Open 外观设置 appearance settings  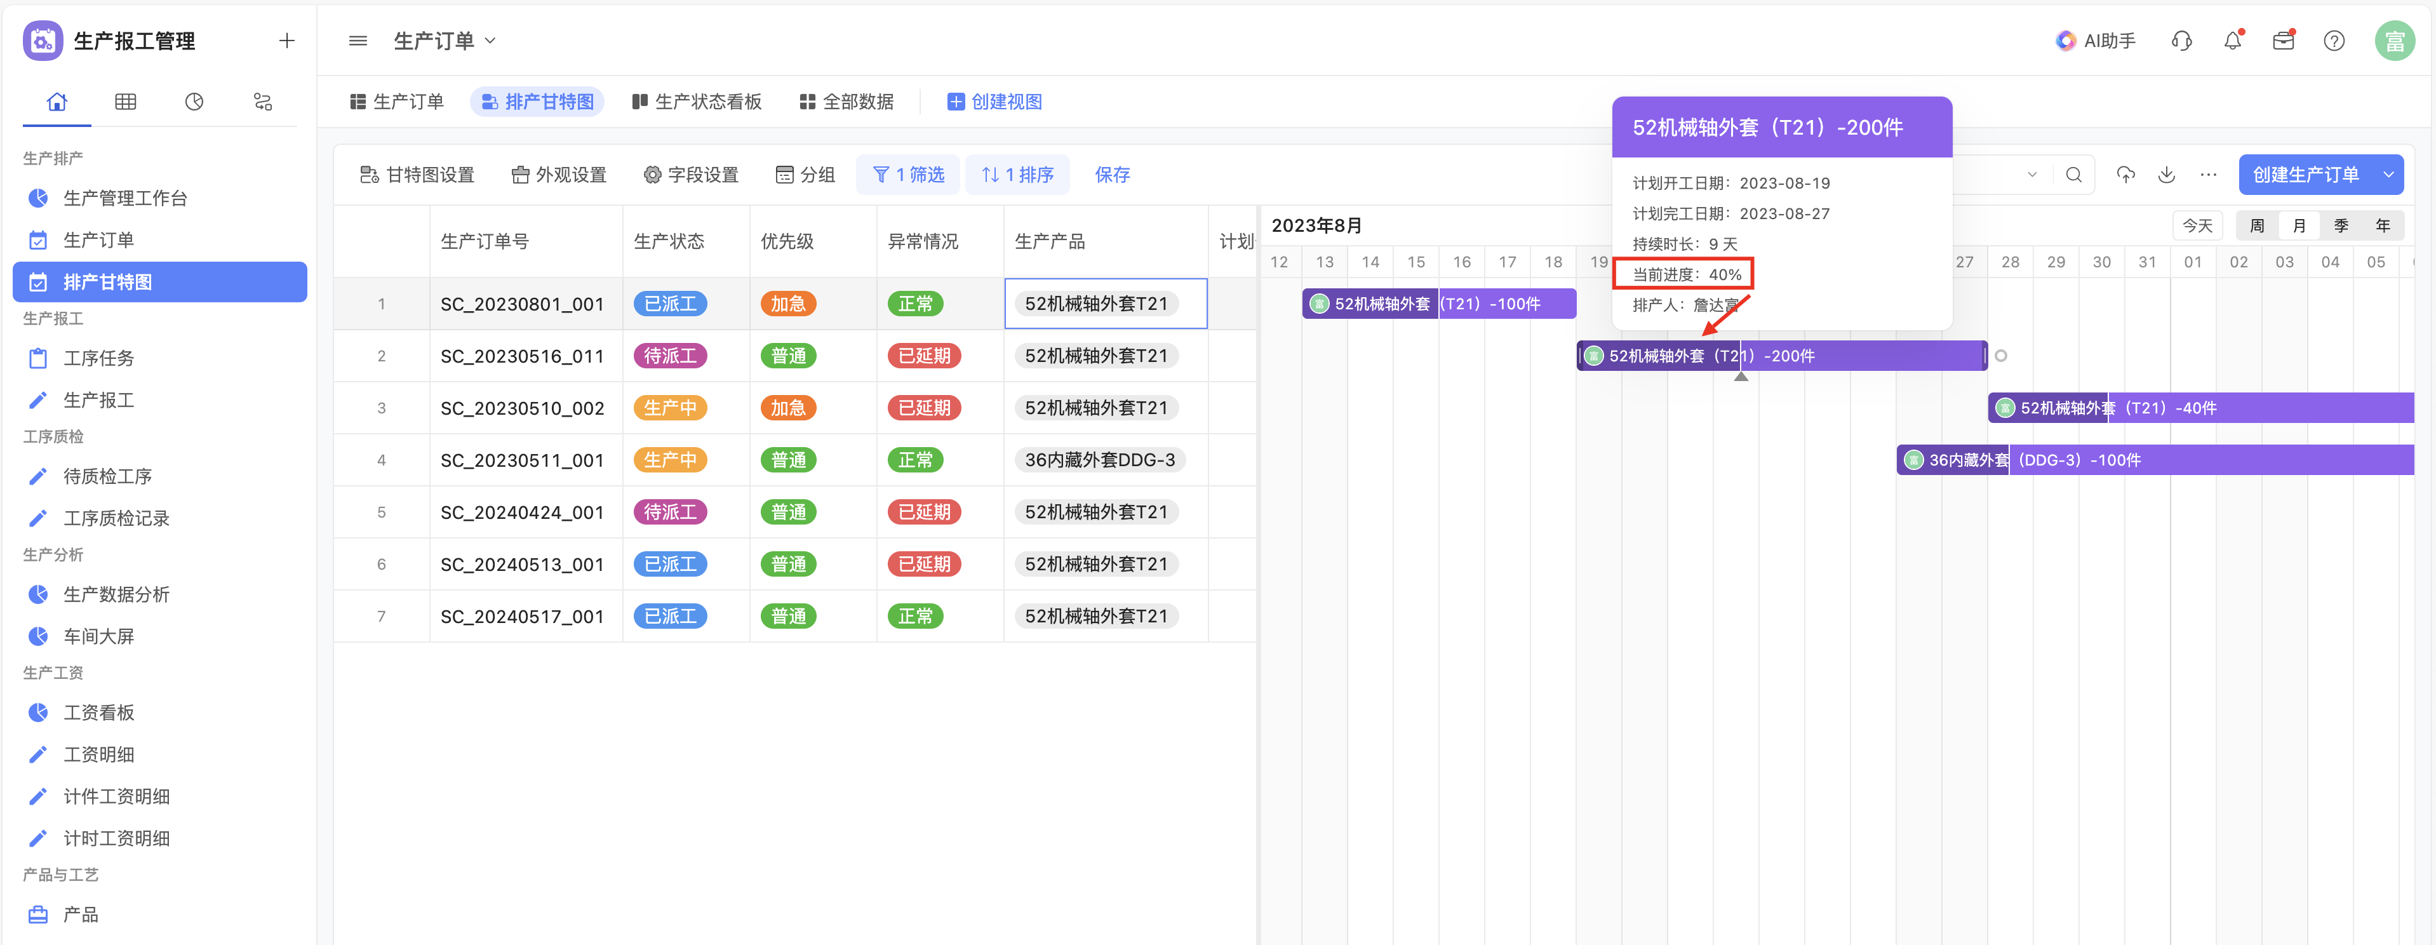(559, 175)
